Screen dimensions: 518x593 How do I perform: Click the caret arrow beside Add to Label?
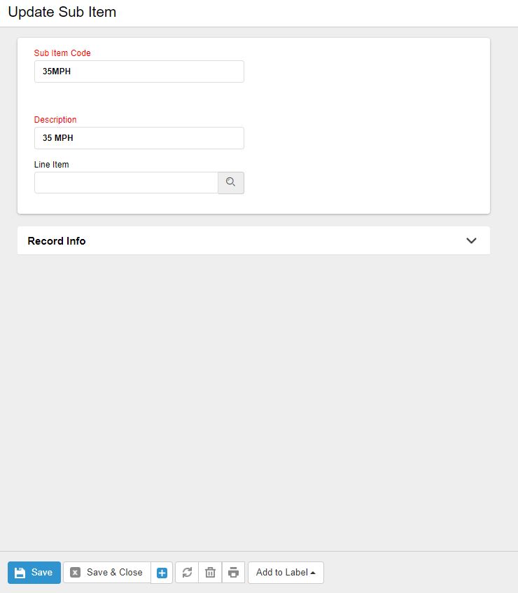pyautogui.click(x=313, y=573)
